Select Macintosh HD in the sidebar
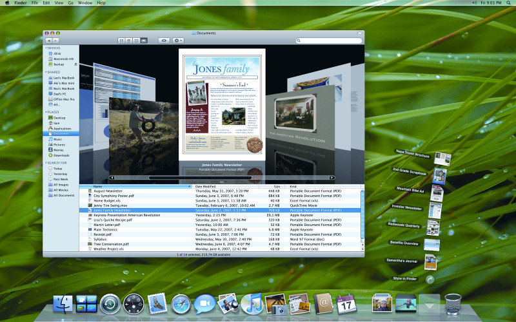Screen dimensions: 516x322 point(61,59)
